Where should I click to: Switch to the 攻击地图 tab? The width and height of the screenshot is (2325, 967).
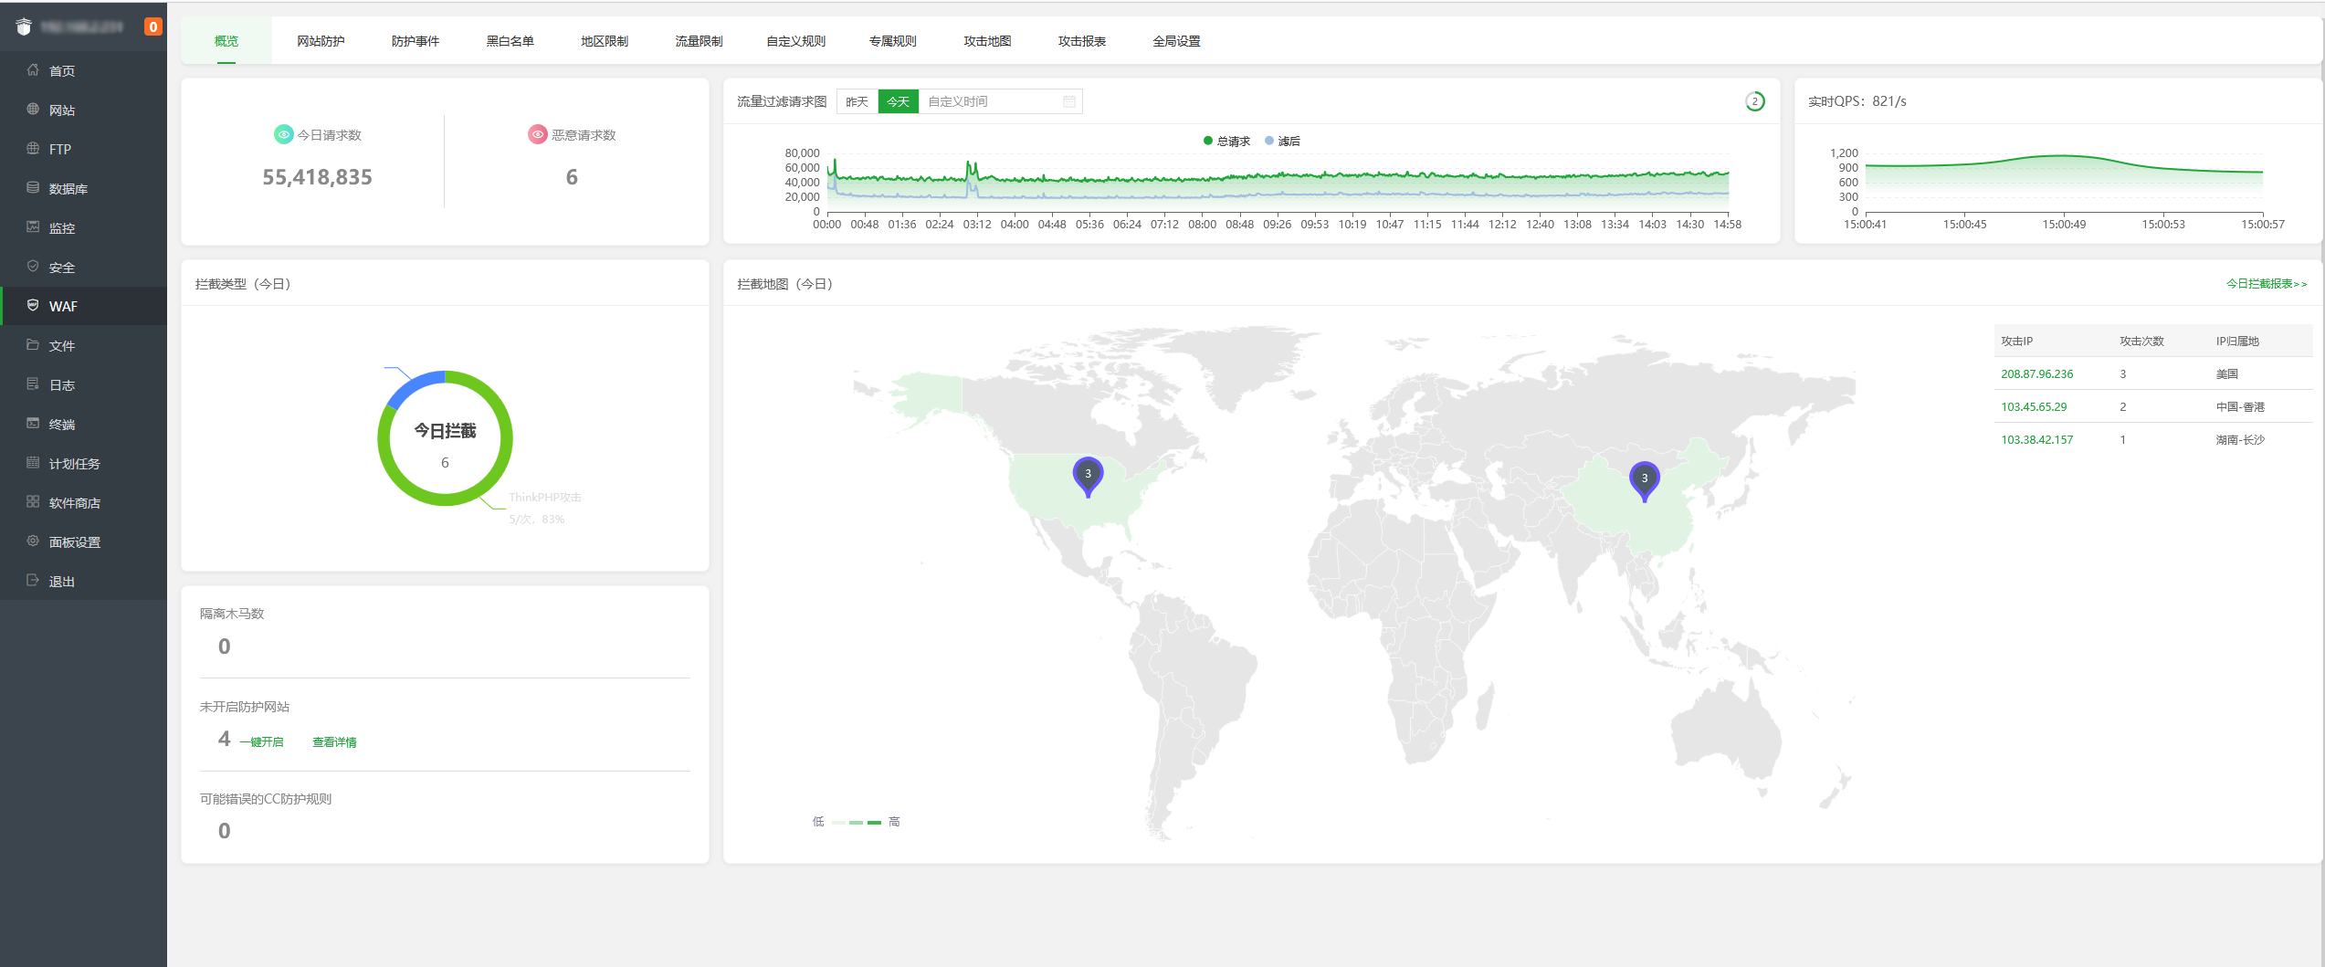point(987,41)
